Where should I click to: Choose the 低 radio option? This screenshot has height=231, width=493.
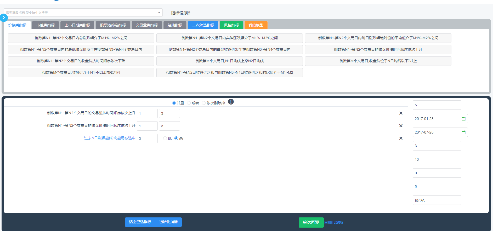165,138
